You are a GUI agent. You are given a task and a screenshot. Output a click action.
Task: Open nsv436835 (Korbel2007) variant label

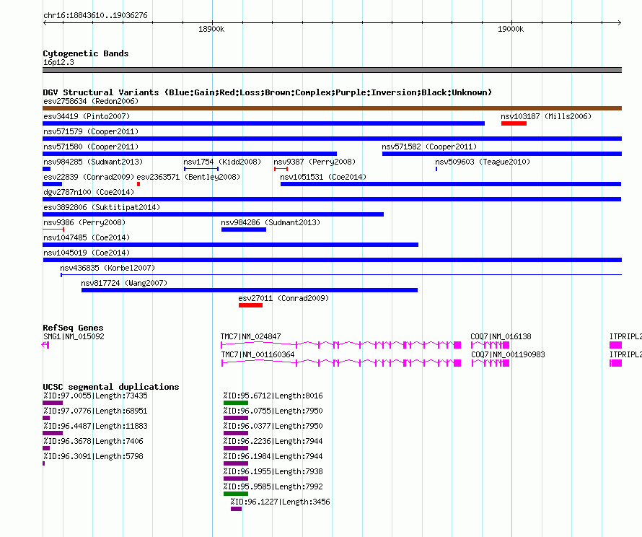(107, 268)
